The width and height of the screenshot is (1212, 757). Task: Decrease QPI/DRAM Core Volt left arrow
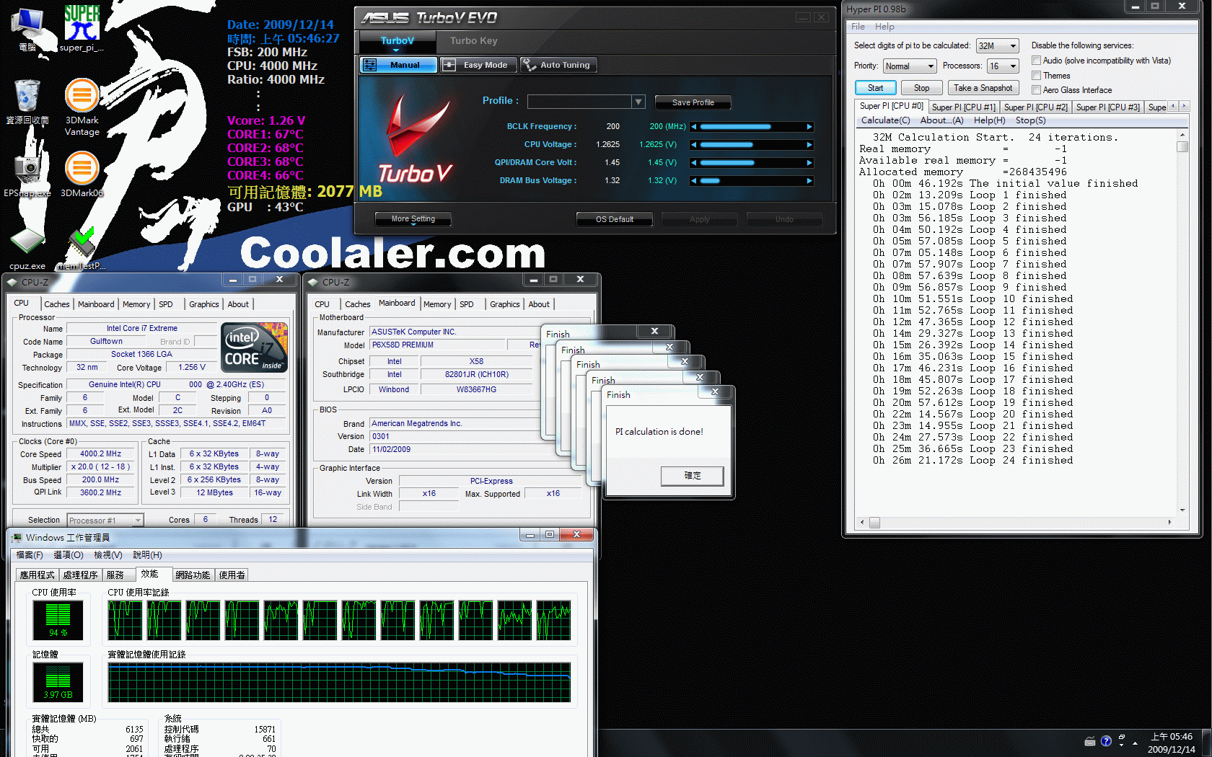point(694,163)
